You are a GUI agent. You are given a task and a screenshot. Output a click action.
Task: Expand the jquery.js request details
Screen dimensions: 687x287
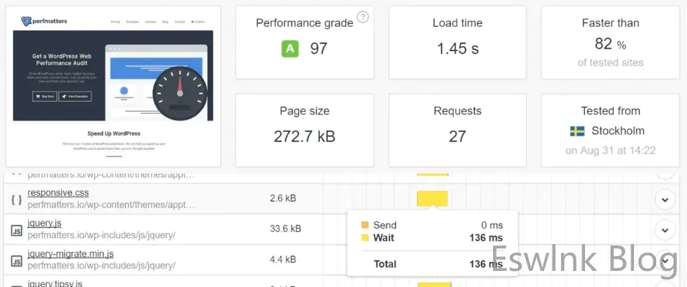pos(664,230)
